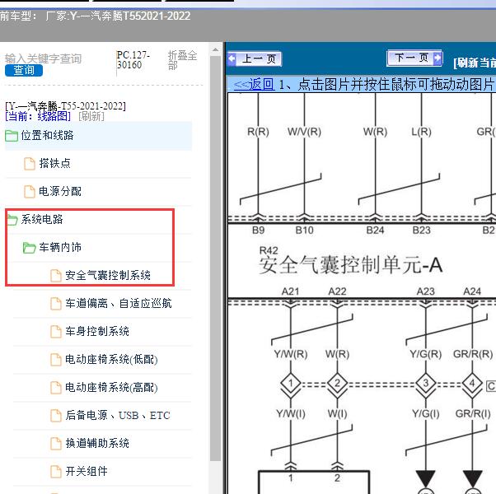Open 开关组件 diagram

(x=87, y=471)
